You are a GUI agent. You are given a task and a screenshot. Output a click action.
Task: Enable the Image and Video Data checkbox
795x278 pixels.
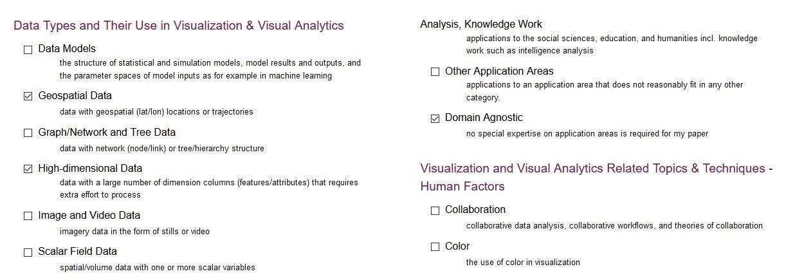28,216
